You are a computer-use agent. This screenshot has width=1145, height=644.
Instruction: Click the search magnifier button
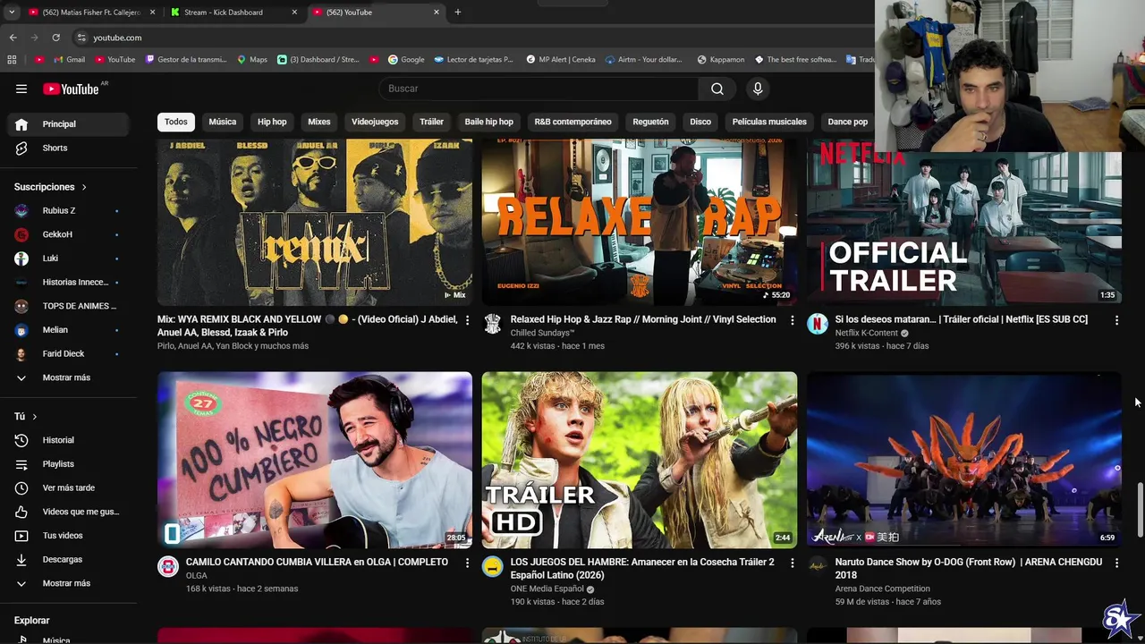click(717, 89)
